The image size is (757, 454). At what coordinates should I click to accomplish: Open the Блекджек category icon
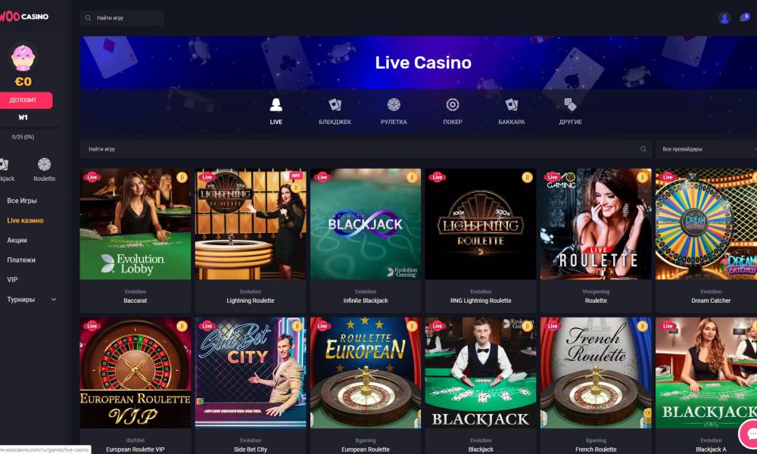pyautogui.click(x=335, y=104)
